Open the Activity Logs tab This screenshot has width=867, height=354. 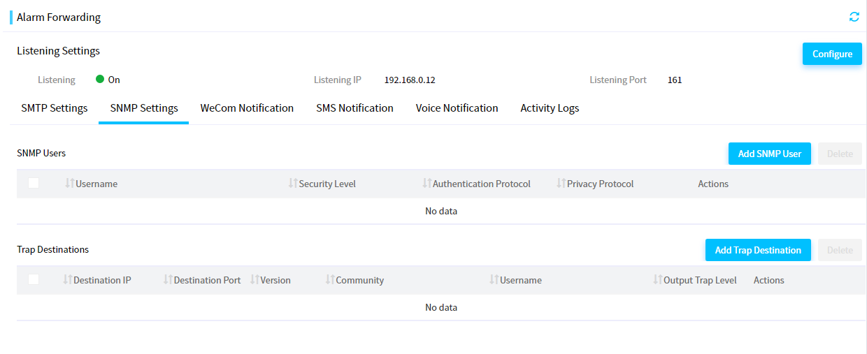tap(550, 108)
